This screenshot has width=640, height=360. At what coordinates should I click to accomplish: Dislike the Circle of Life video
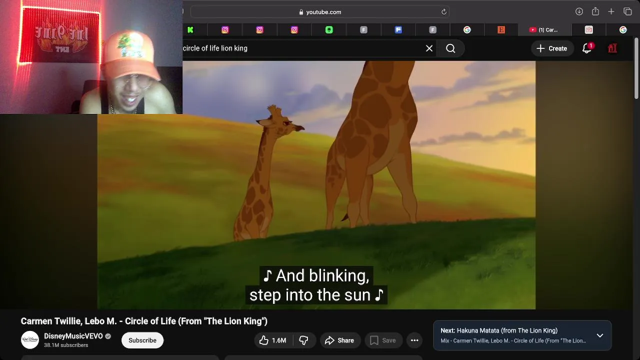coord(303,340)
